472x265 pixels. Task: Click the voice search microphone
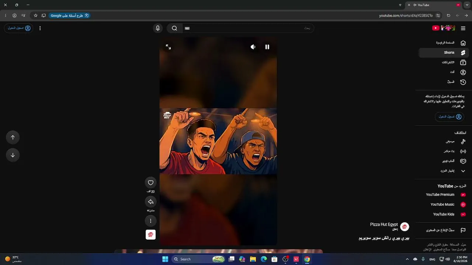click(x=158, y=28)
